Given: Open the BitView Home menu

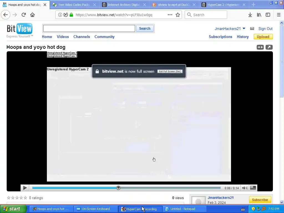Looking at the screenshot, I should point(47,37).
